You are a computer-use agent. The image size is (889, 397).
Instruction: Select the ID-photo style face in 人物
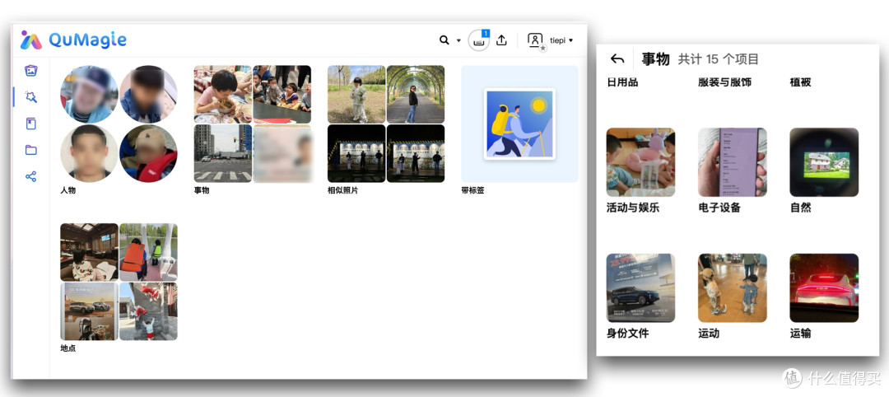(89, 153)
